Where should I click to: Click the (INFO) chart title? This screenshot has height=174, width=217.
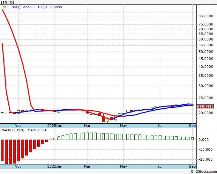[7, 2]
